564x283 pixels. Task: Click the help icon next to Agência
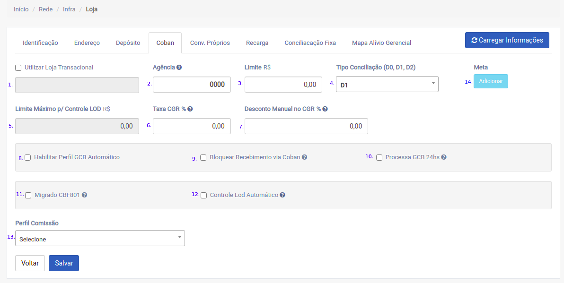(179, 68)
